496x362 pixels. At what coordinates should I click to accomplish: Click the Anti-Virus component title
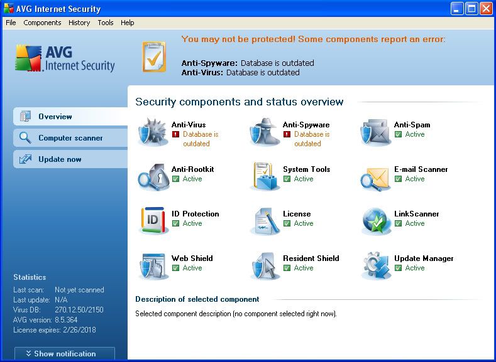coord(189,125)
